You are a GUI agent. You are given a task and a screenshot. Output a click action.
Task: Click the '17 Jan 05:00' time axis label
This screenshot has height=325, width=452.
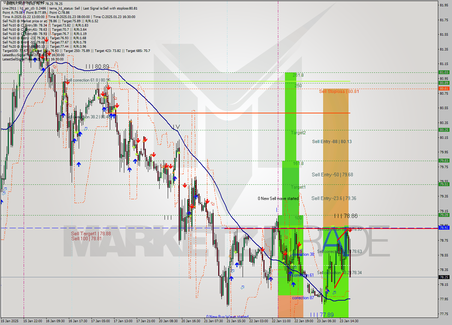pos(100,321)
